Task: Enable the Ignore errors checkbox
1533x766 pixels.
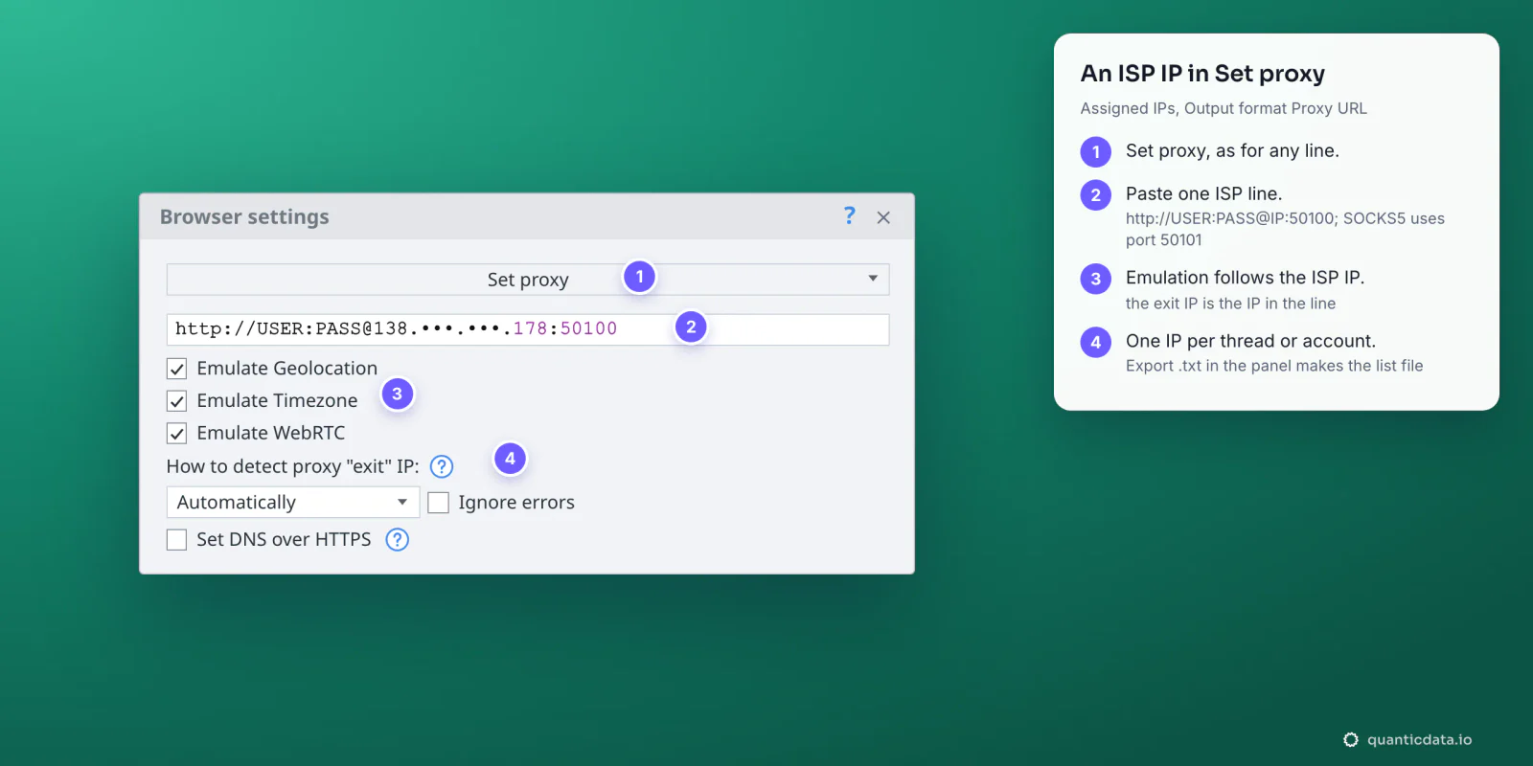Action: pos(439,503)
